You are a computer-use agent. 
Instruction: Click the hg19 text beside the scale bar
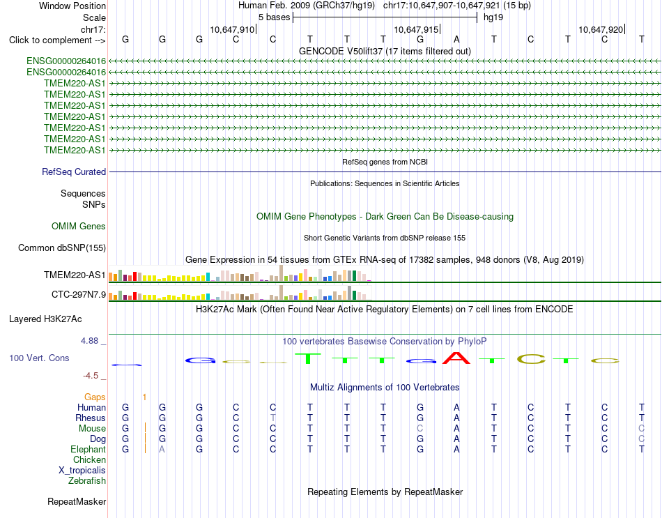point(493,17)
